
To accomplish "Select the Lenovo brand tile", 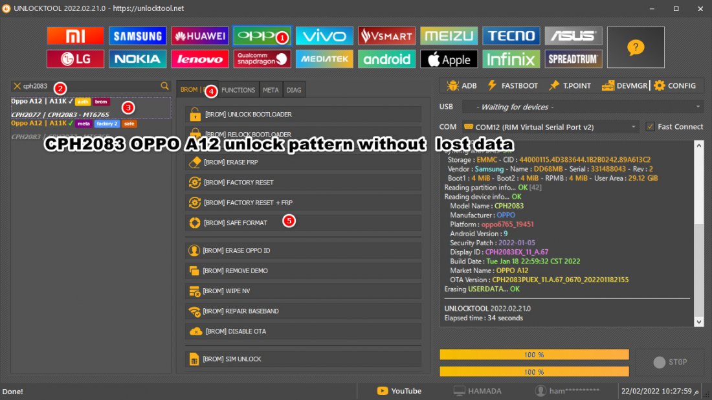I will tap(200, 59).
